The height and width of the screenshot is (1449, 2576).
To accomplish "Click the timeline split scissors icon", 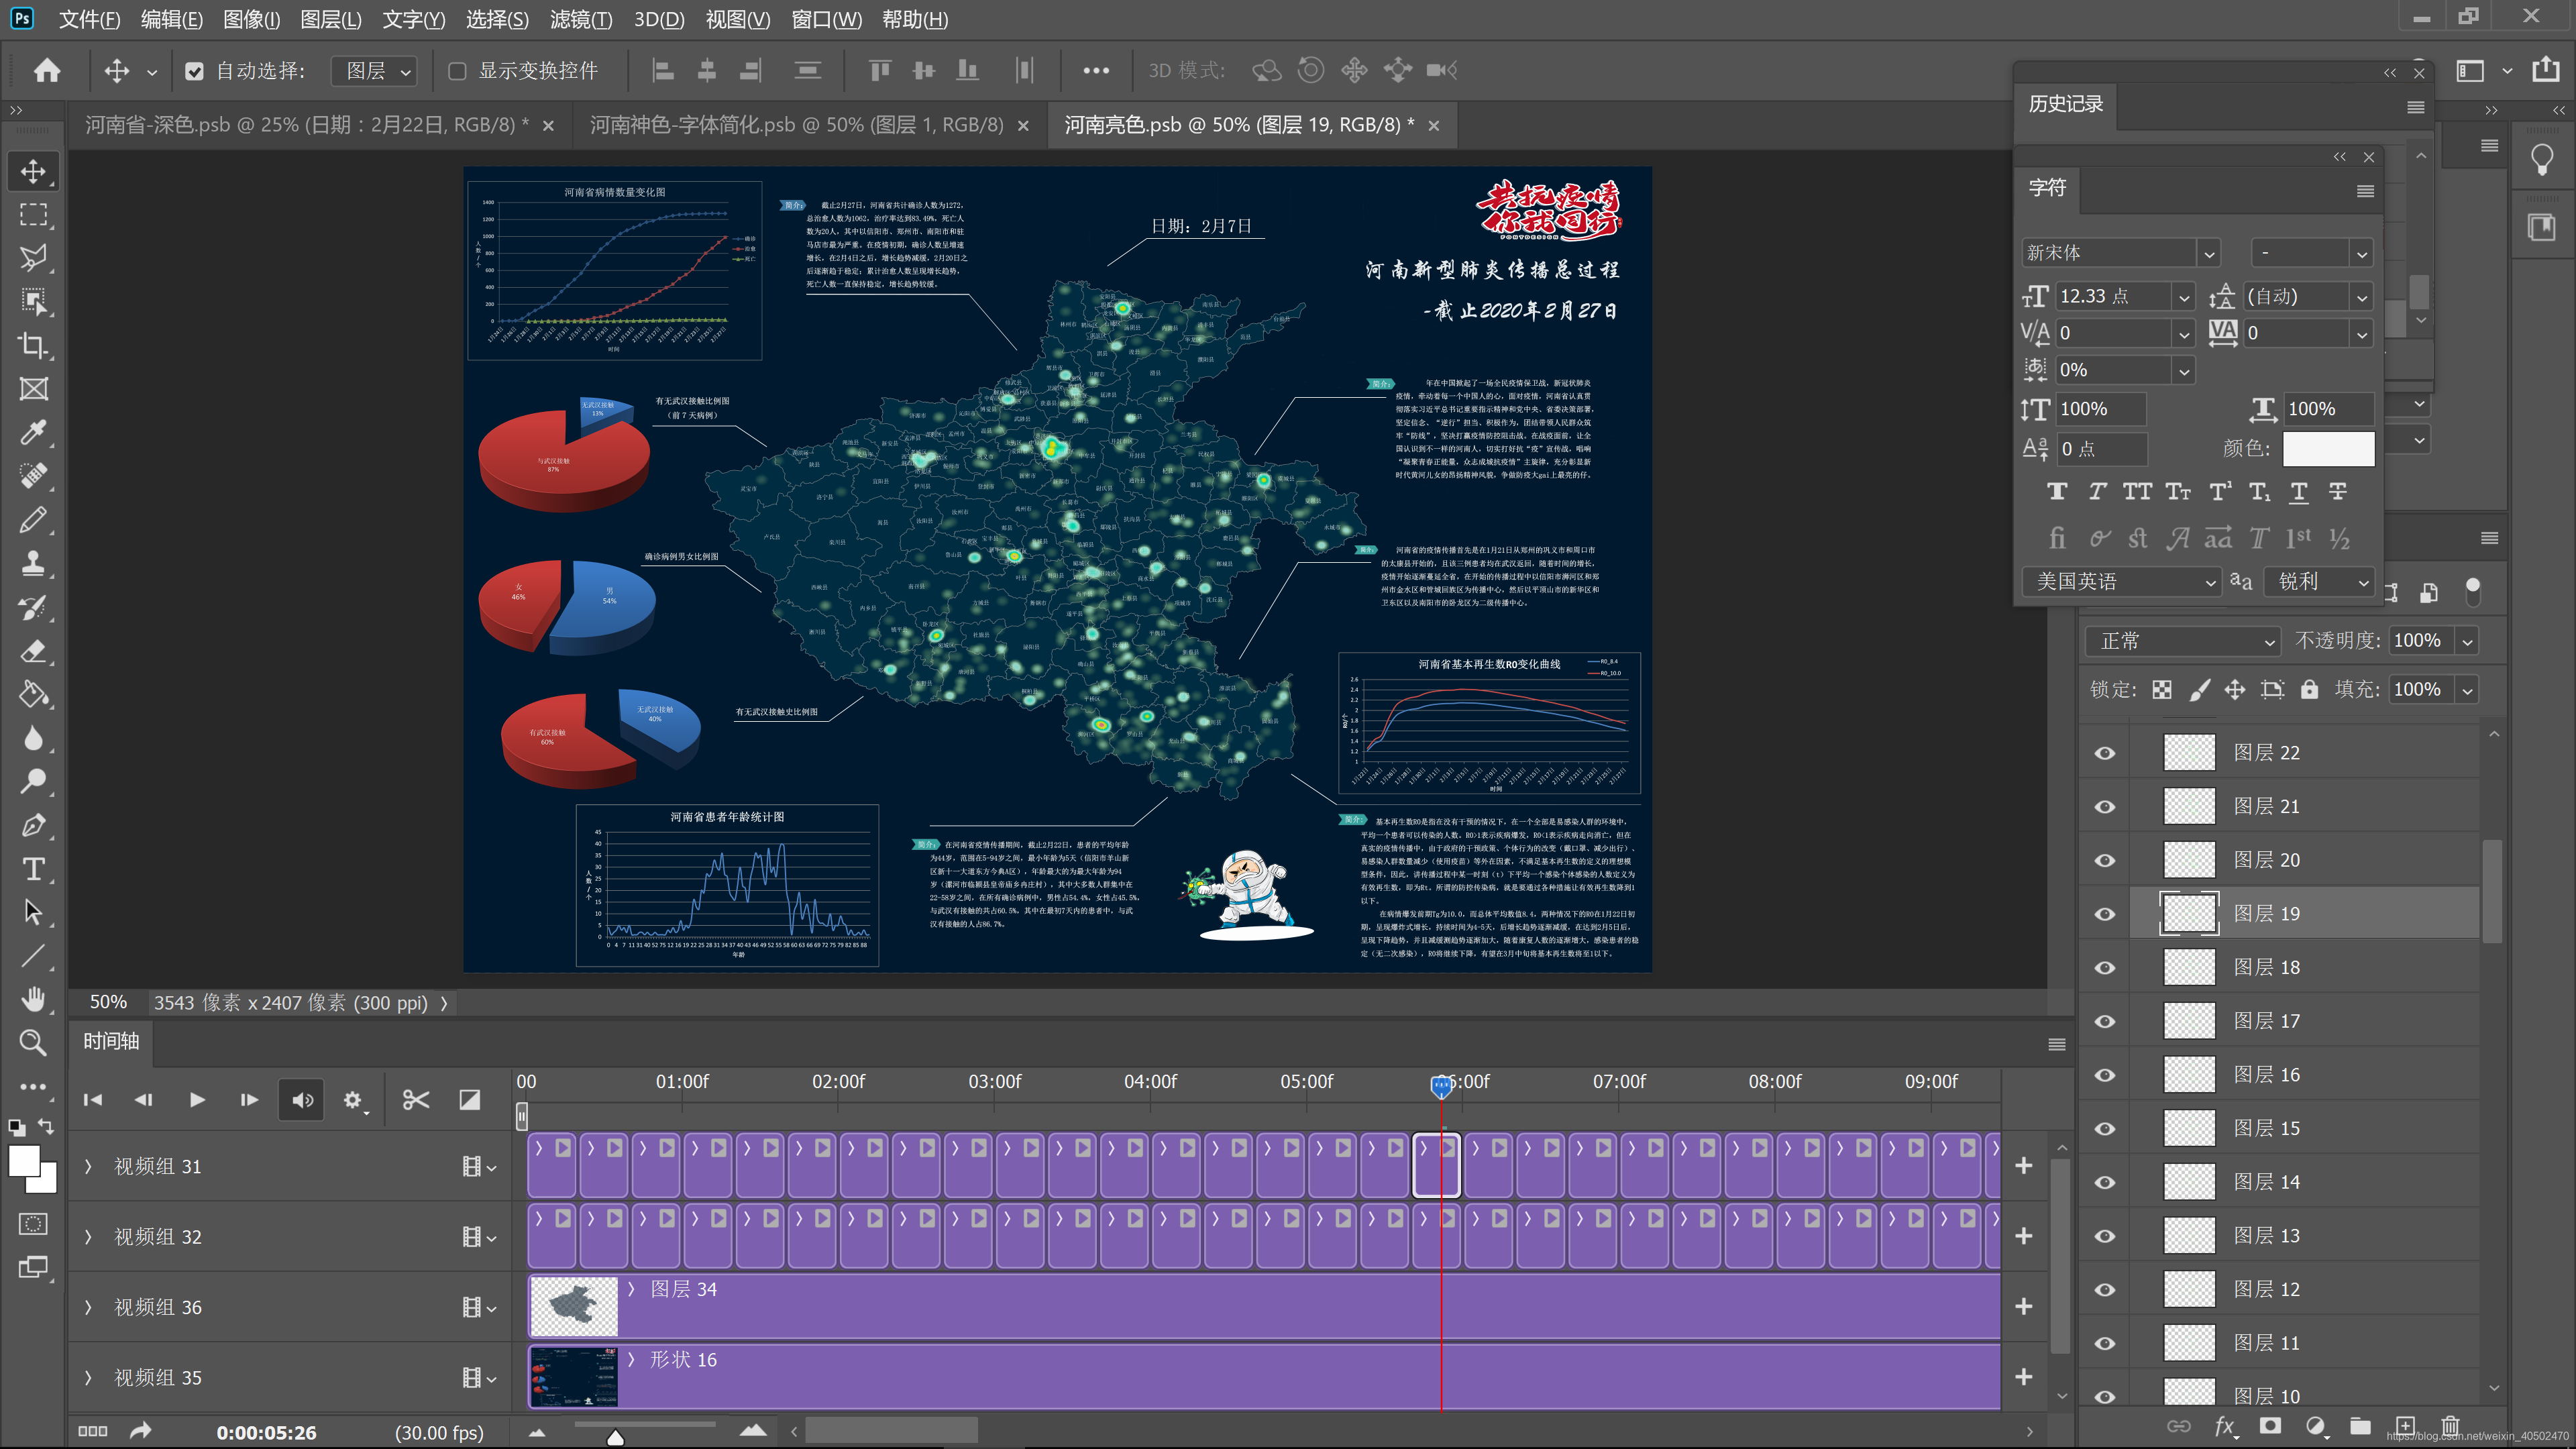I will (x=415, y=1100).
